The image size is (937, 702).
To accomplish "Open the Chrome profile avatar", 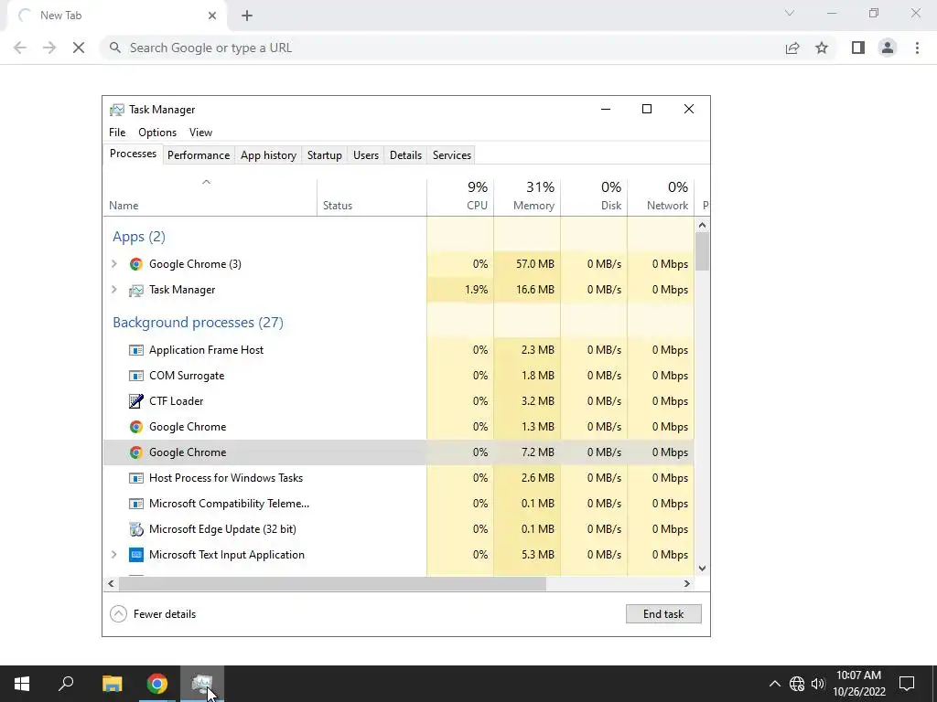I will click(x=888, y=48).
